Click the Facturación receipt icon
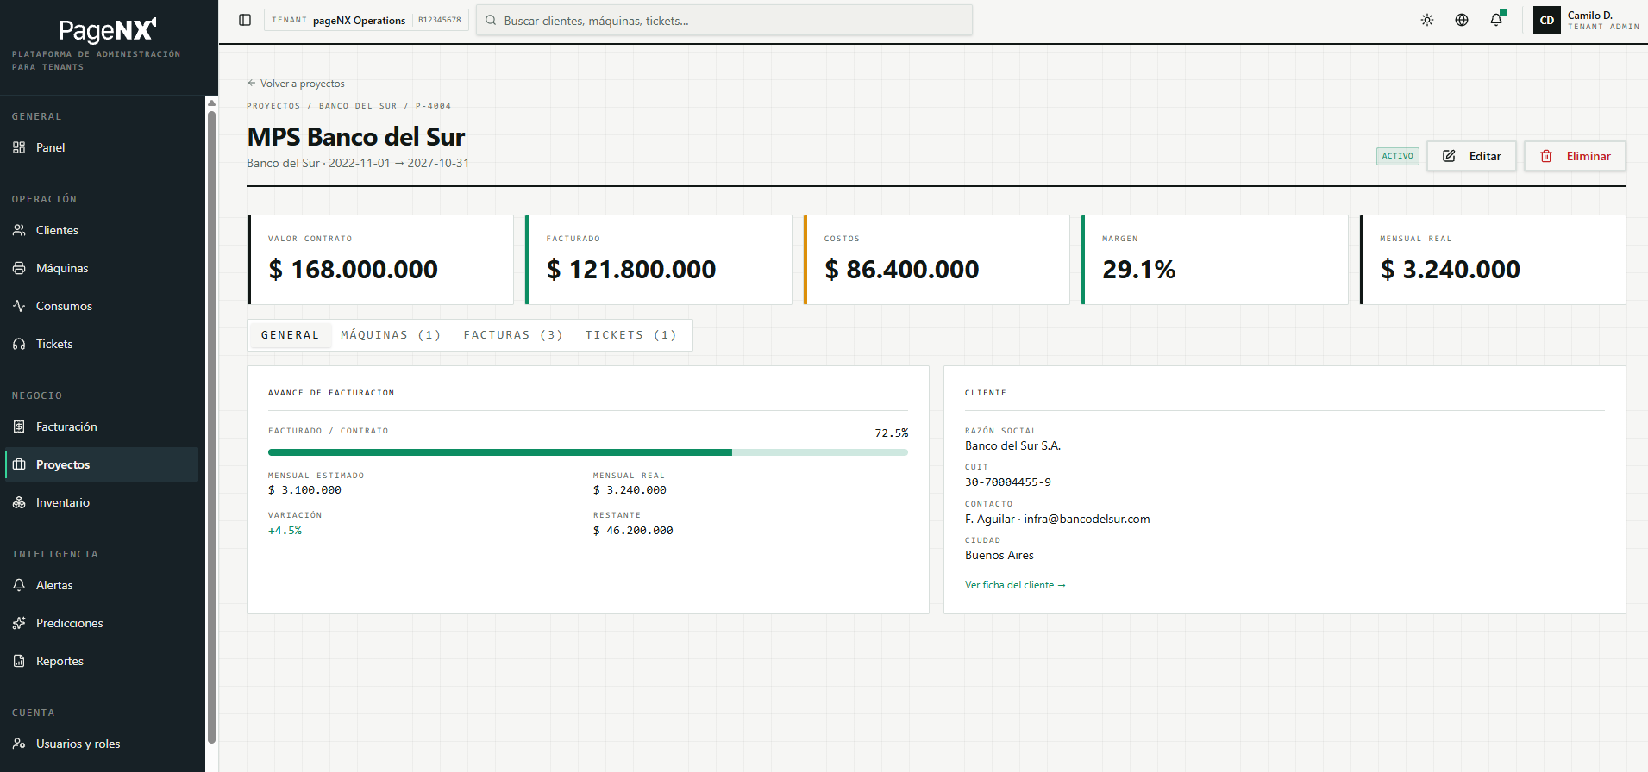The height and width of the screenshot is (772, 1648). 19,426
